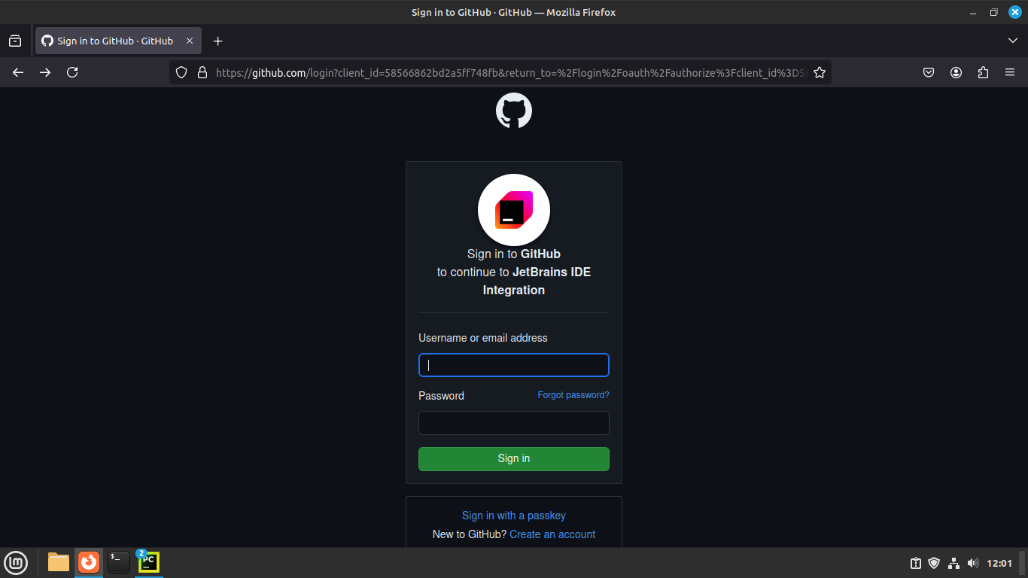Bookmark this page with the star
This screenshot has height=578, width=1028.
pyautogui.click(x=820, y=72)
